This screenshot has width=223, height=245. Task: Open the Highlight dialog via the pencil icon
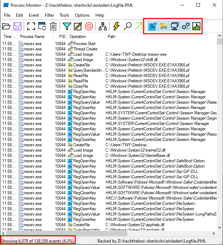click(78, 26)
